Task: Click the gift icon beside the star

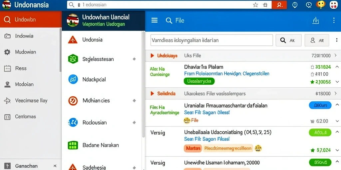Action: [265, 5]
